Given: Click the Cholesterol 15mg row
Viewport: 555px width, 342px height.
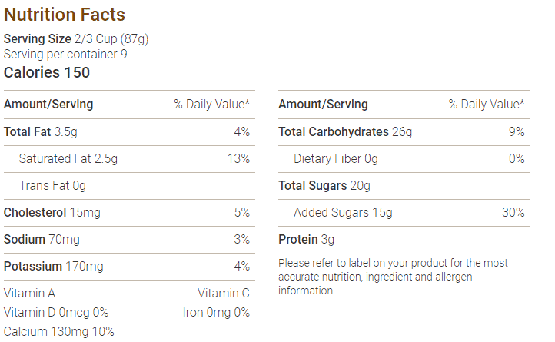Looking at the screenshot, I should click(129, 213).
